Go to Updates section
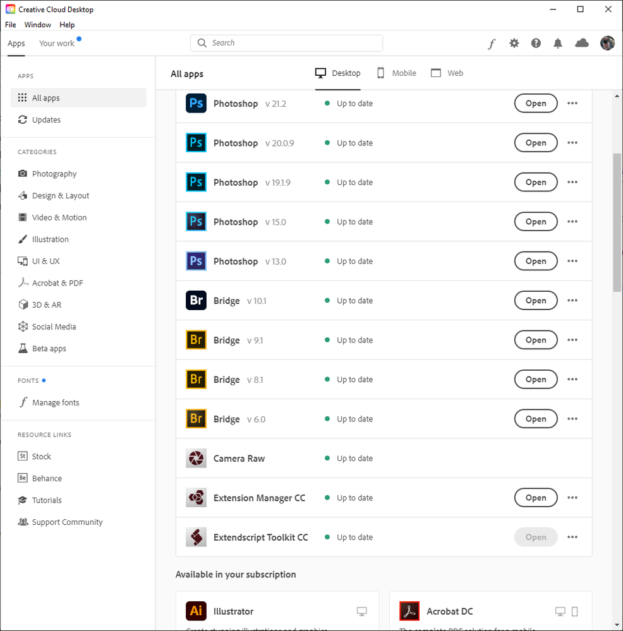The height and width of the screenshot is (631, 623). pyautogui.click(x=39, y=119)
